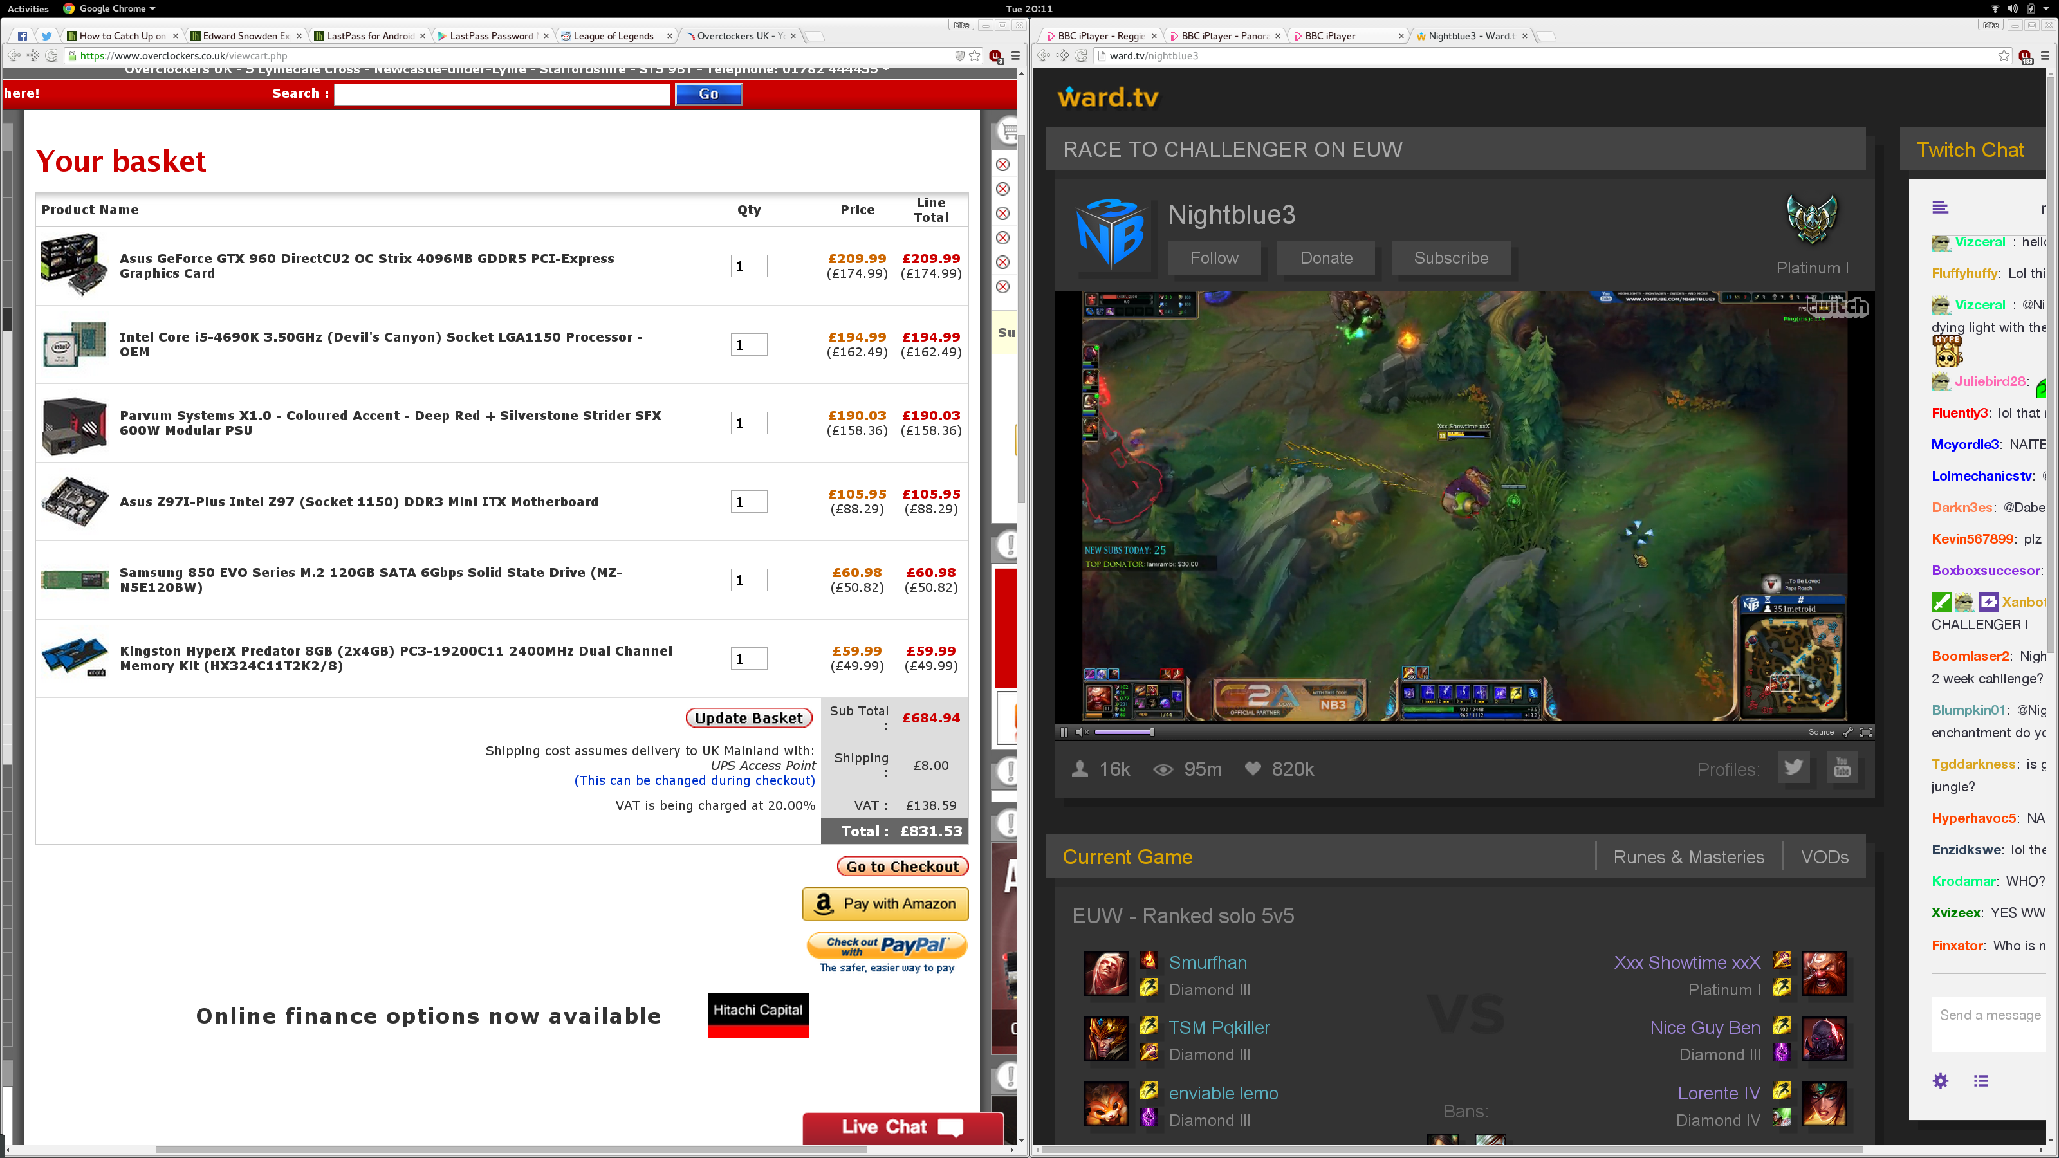Switch to Runes & Masteries tab
The width and height of the screenshot is (2059, 1158).
tap(1688, 857)
